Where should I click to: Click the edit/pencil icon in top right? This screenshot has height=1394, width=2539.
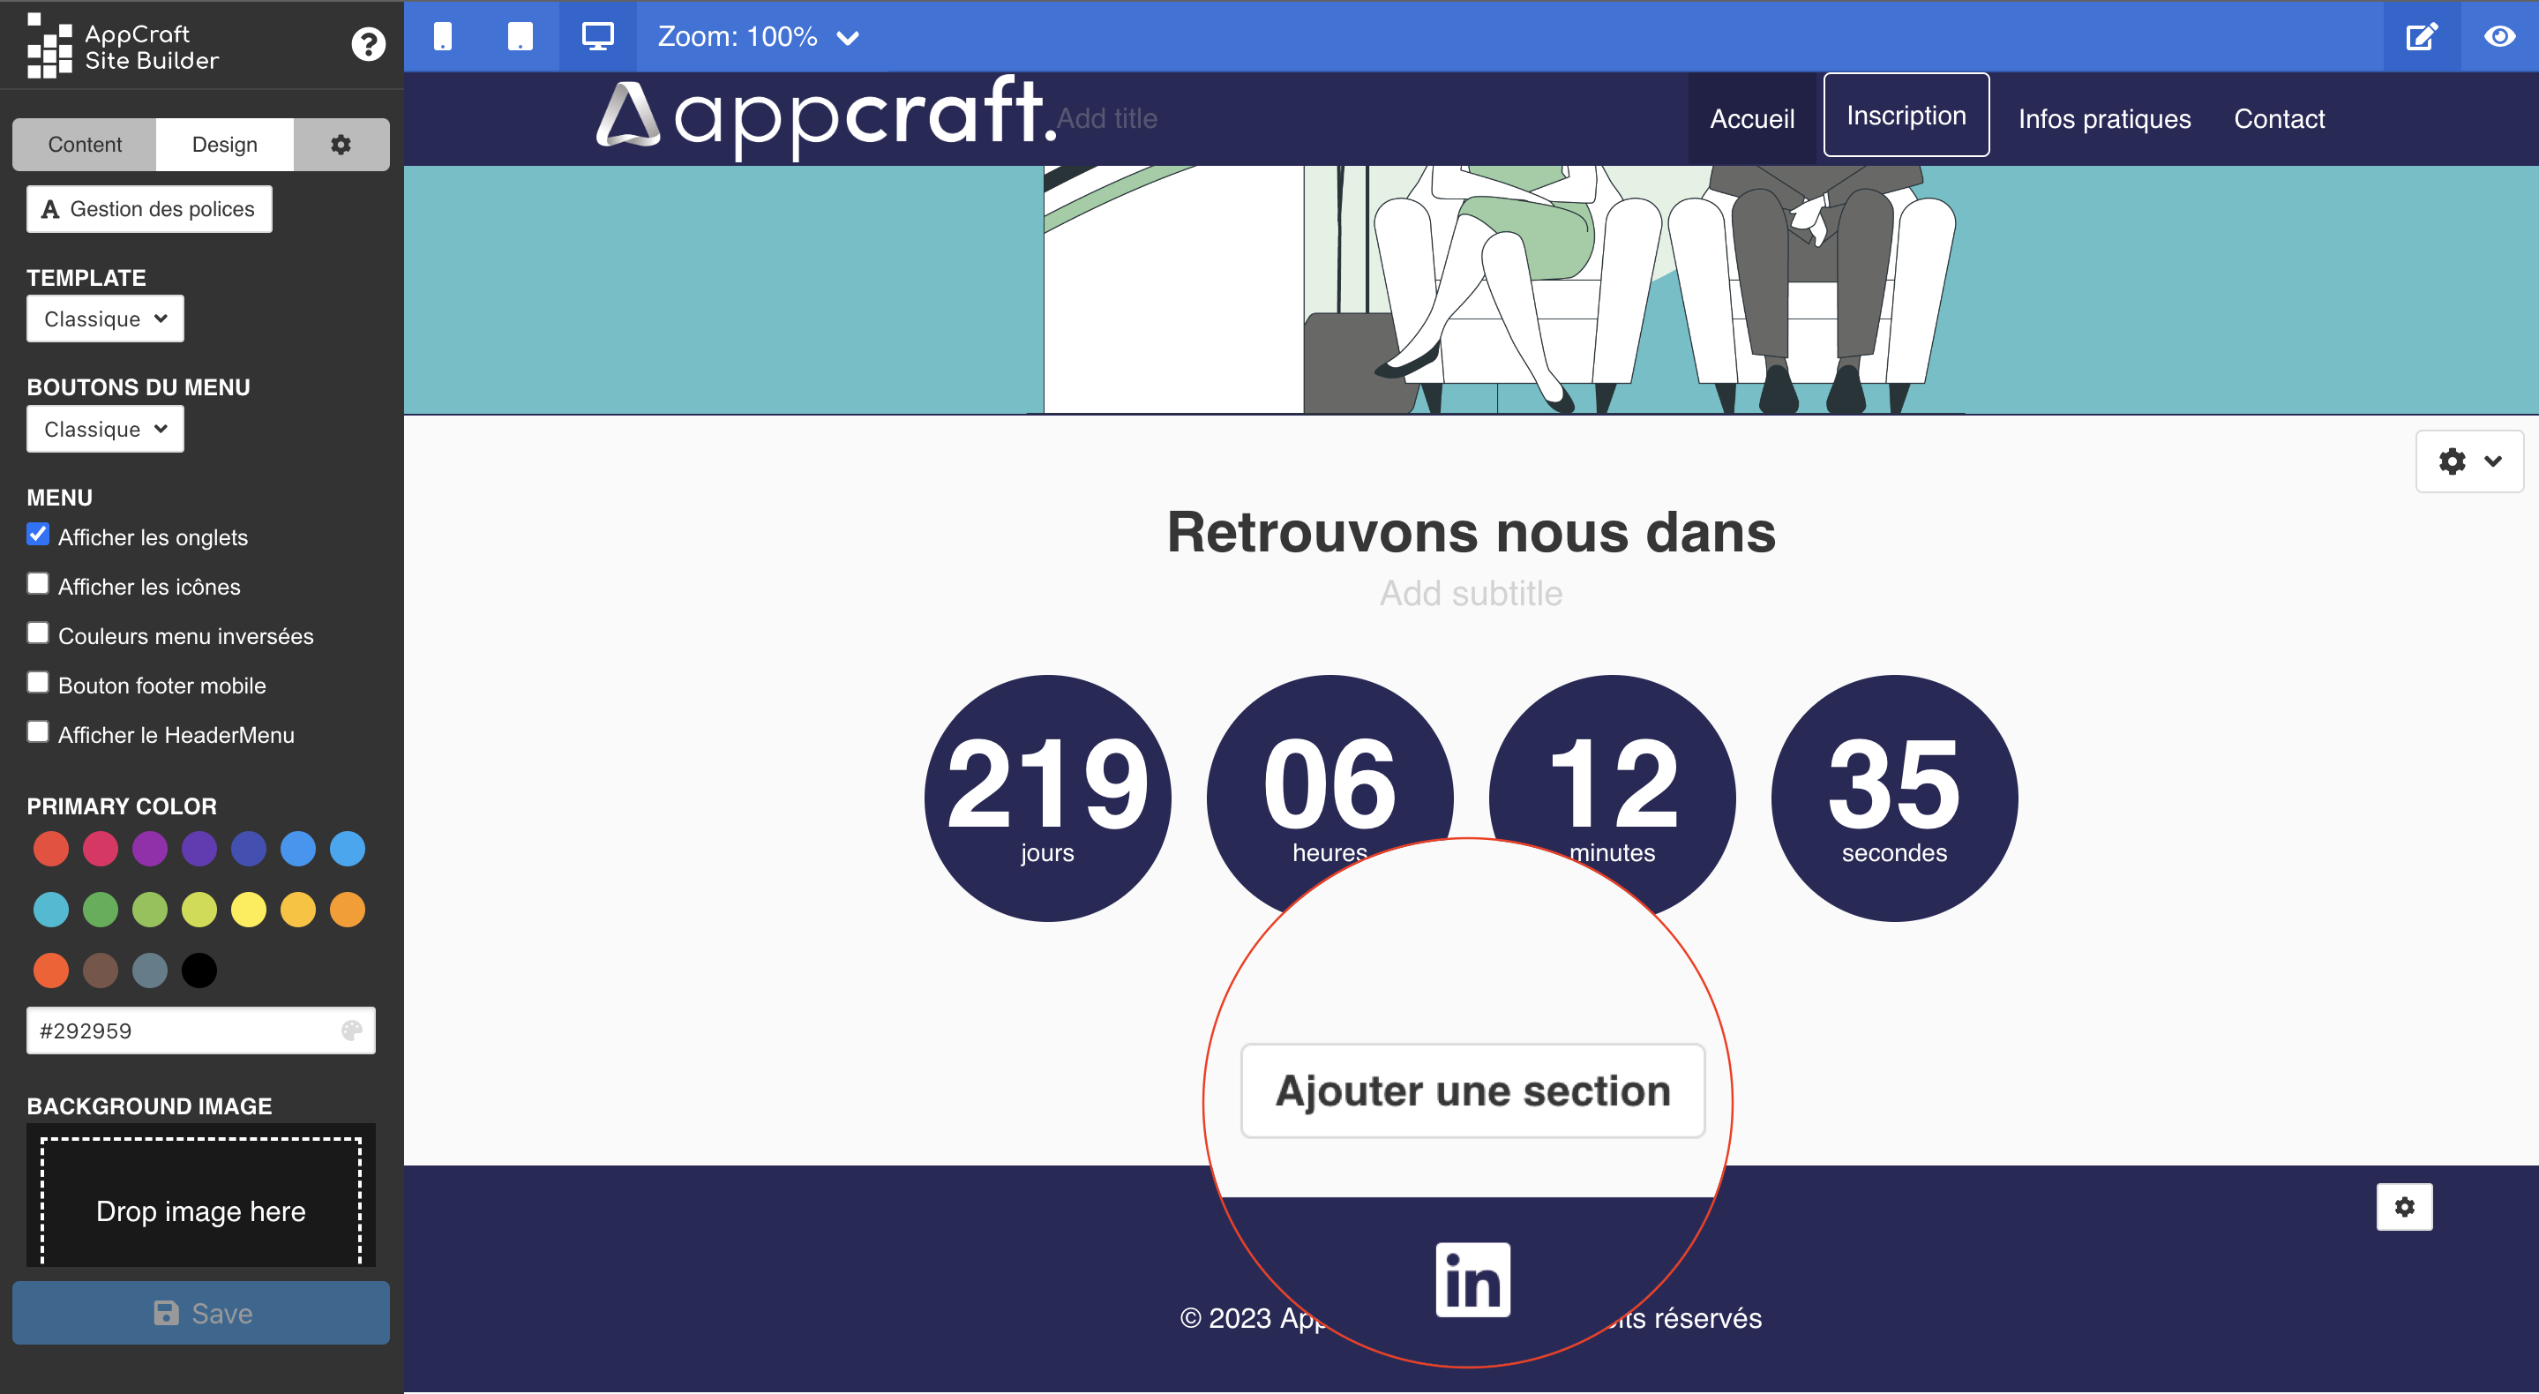(x=2423, y=36)
